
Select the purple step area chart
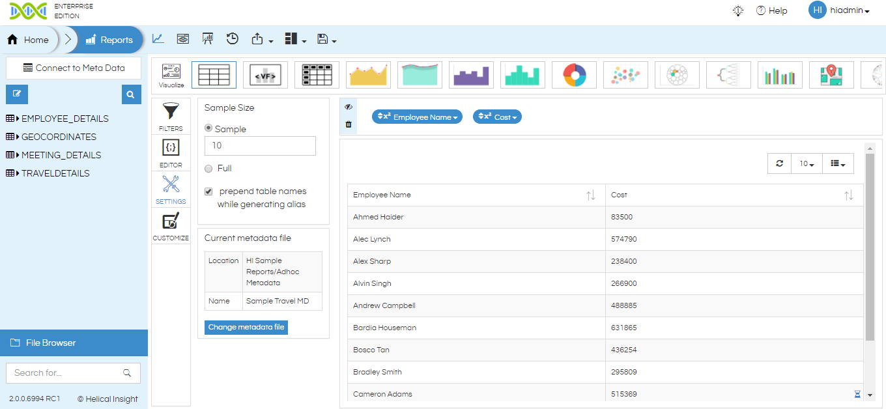click(x=471, y=75)
